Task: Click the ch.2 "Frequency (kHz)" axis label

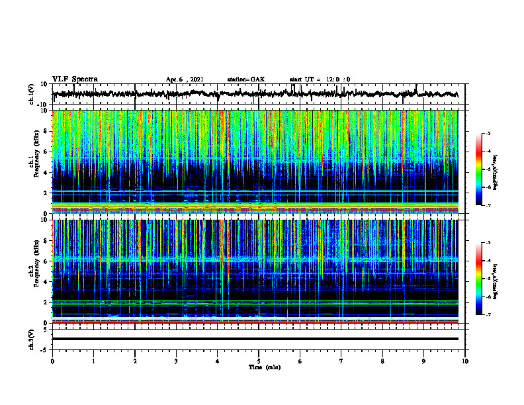Action: [x=36, y=263]
